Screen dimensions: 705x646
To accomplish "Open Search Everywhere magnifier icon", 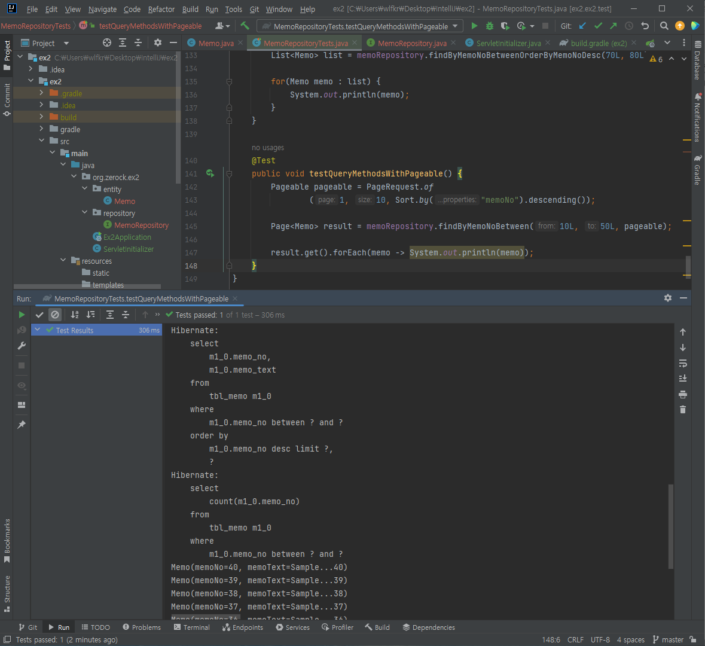I will coord(664,26).
